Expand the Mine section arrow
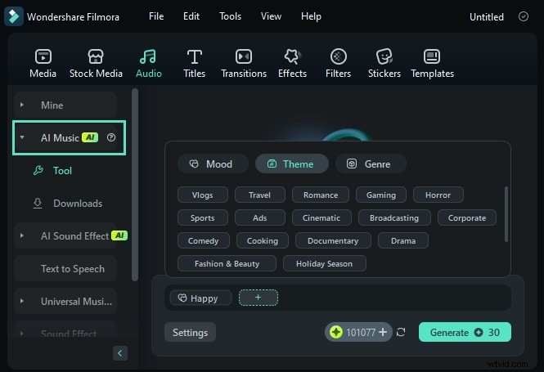The width and height of the screenshot is (544, 372). [x=22, y=105]
